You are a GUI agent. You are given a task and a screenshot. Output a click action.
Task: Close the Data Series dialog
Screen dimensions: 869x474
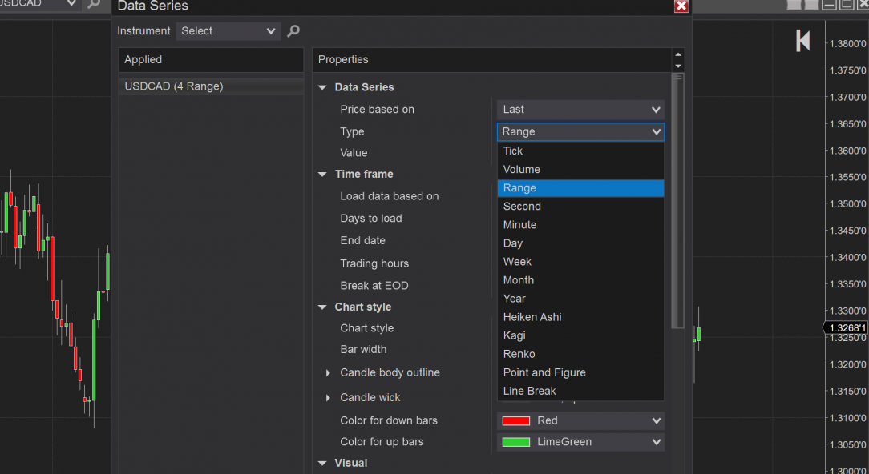point(681,6)
